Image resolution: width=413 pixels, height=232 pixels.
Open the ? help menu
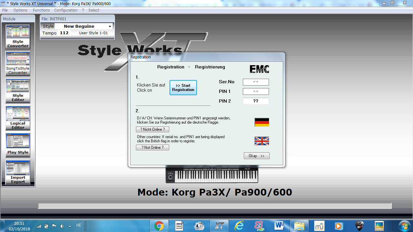point(83,10)
